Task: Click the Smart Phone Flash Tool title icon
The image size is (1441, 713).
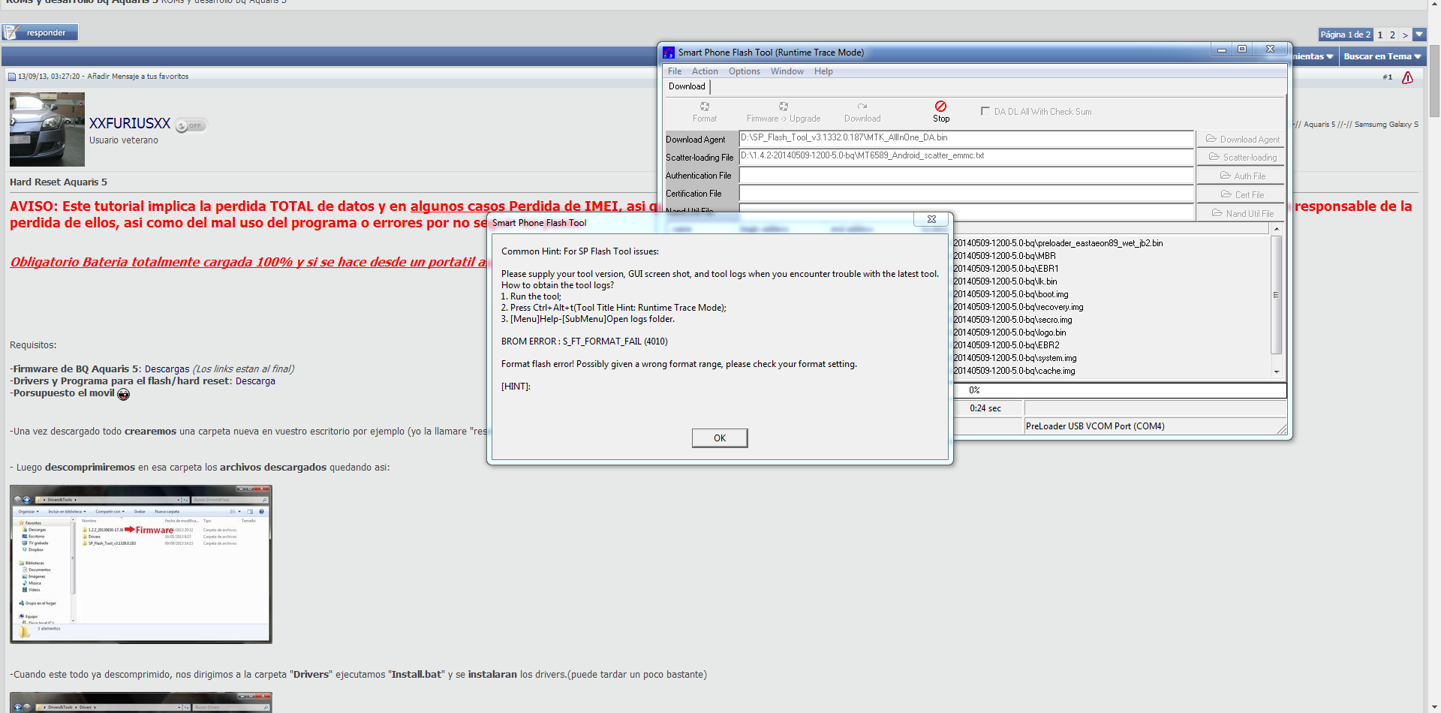Action: click(669, 53)
